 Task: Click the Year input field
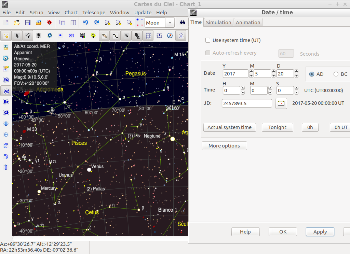(x=235, y=74)
